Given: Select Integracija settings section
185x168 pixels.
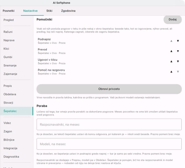Looking at the screenshot, I should 17,148.
